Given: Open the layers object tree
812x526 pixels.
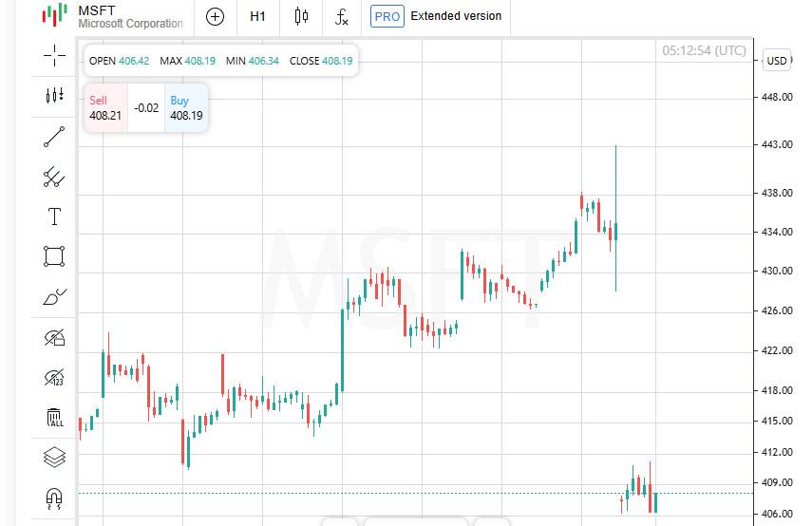Looking at the screenshot, I should (x=54, y=457).
